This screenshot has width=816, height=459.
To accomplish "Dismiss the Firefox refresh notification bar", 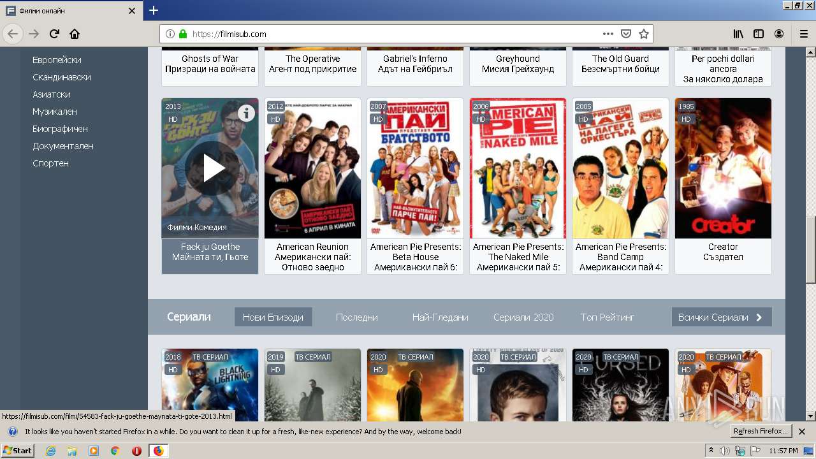I will point(802,432).
